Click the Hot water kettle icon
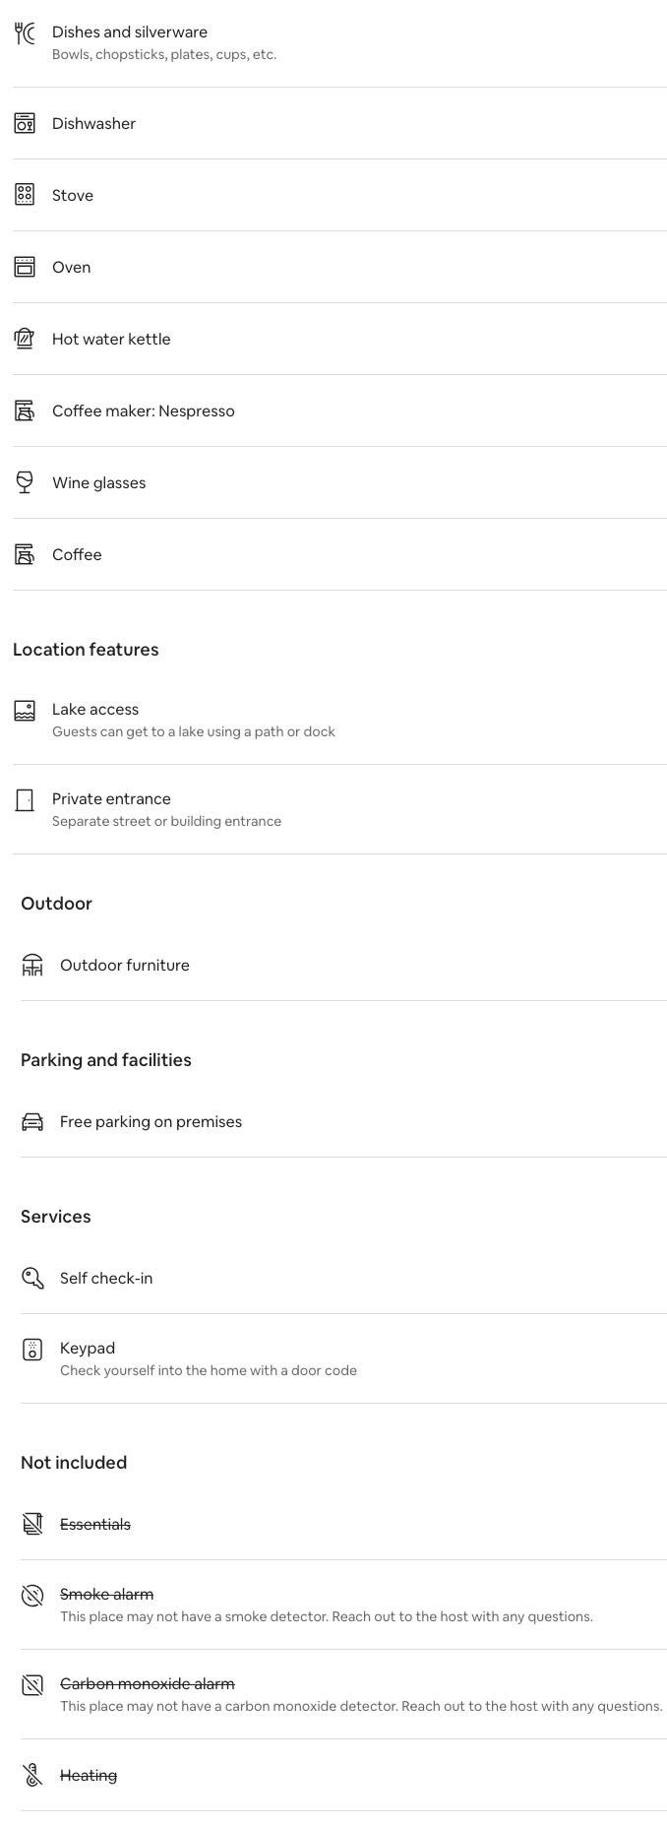Image resolution: width=667 pixels, height=1827 pixels. 25,339
